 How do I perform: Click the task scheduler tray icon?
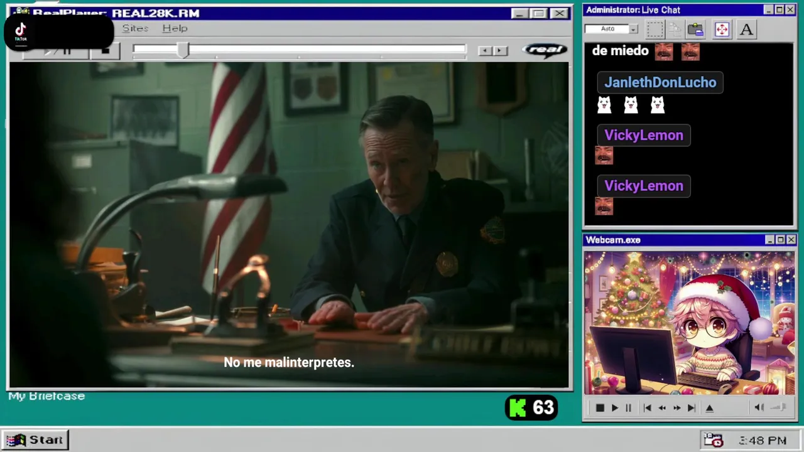(713, 440)
